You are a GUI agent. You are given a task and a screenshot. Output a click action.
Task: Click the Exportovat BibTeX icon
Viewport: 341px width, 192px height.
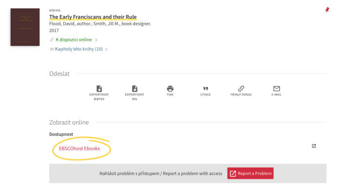(99, 89)
